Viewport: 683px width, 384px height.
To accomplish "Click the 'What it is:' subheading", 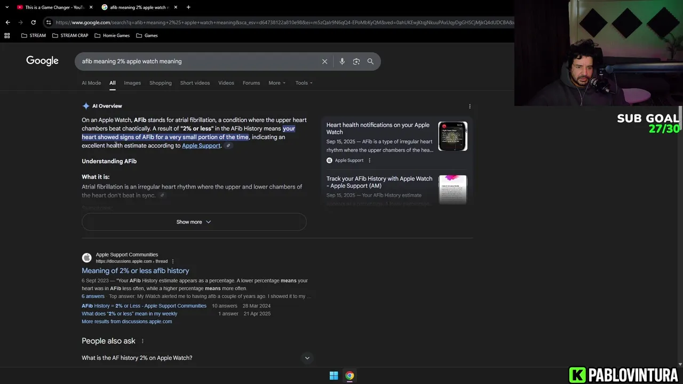I will pyautogui.click(x=96, y=177).
